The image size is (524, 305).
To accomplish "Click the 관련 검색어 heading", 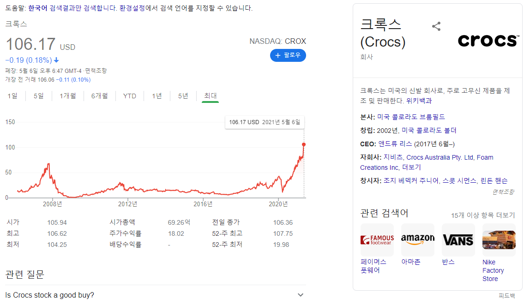I will coord(384,213).
